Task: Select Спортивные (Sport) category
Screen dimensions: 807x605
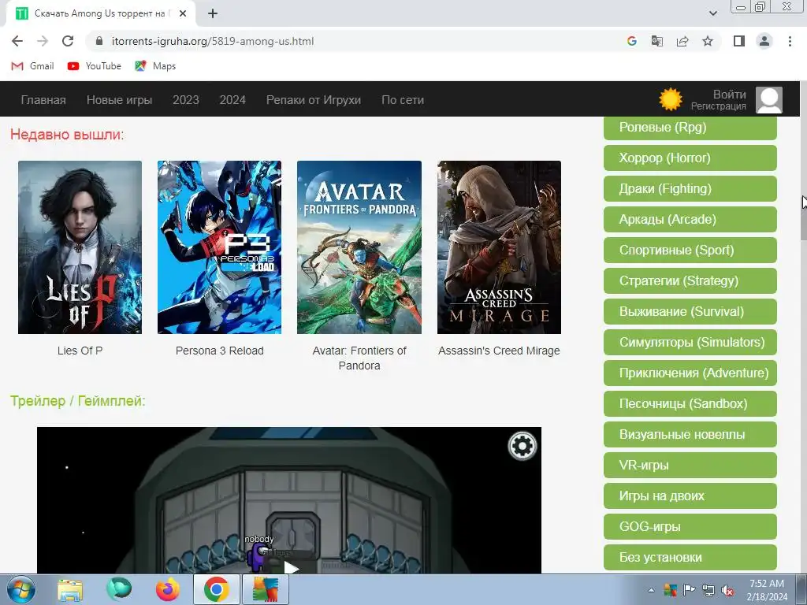Action: click(690, 250)
